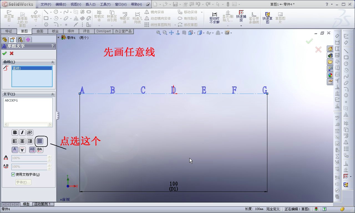Switch to the DimXpert tab
Viewport: 355px width, 213px height.
(x=103, y=31)
